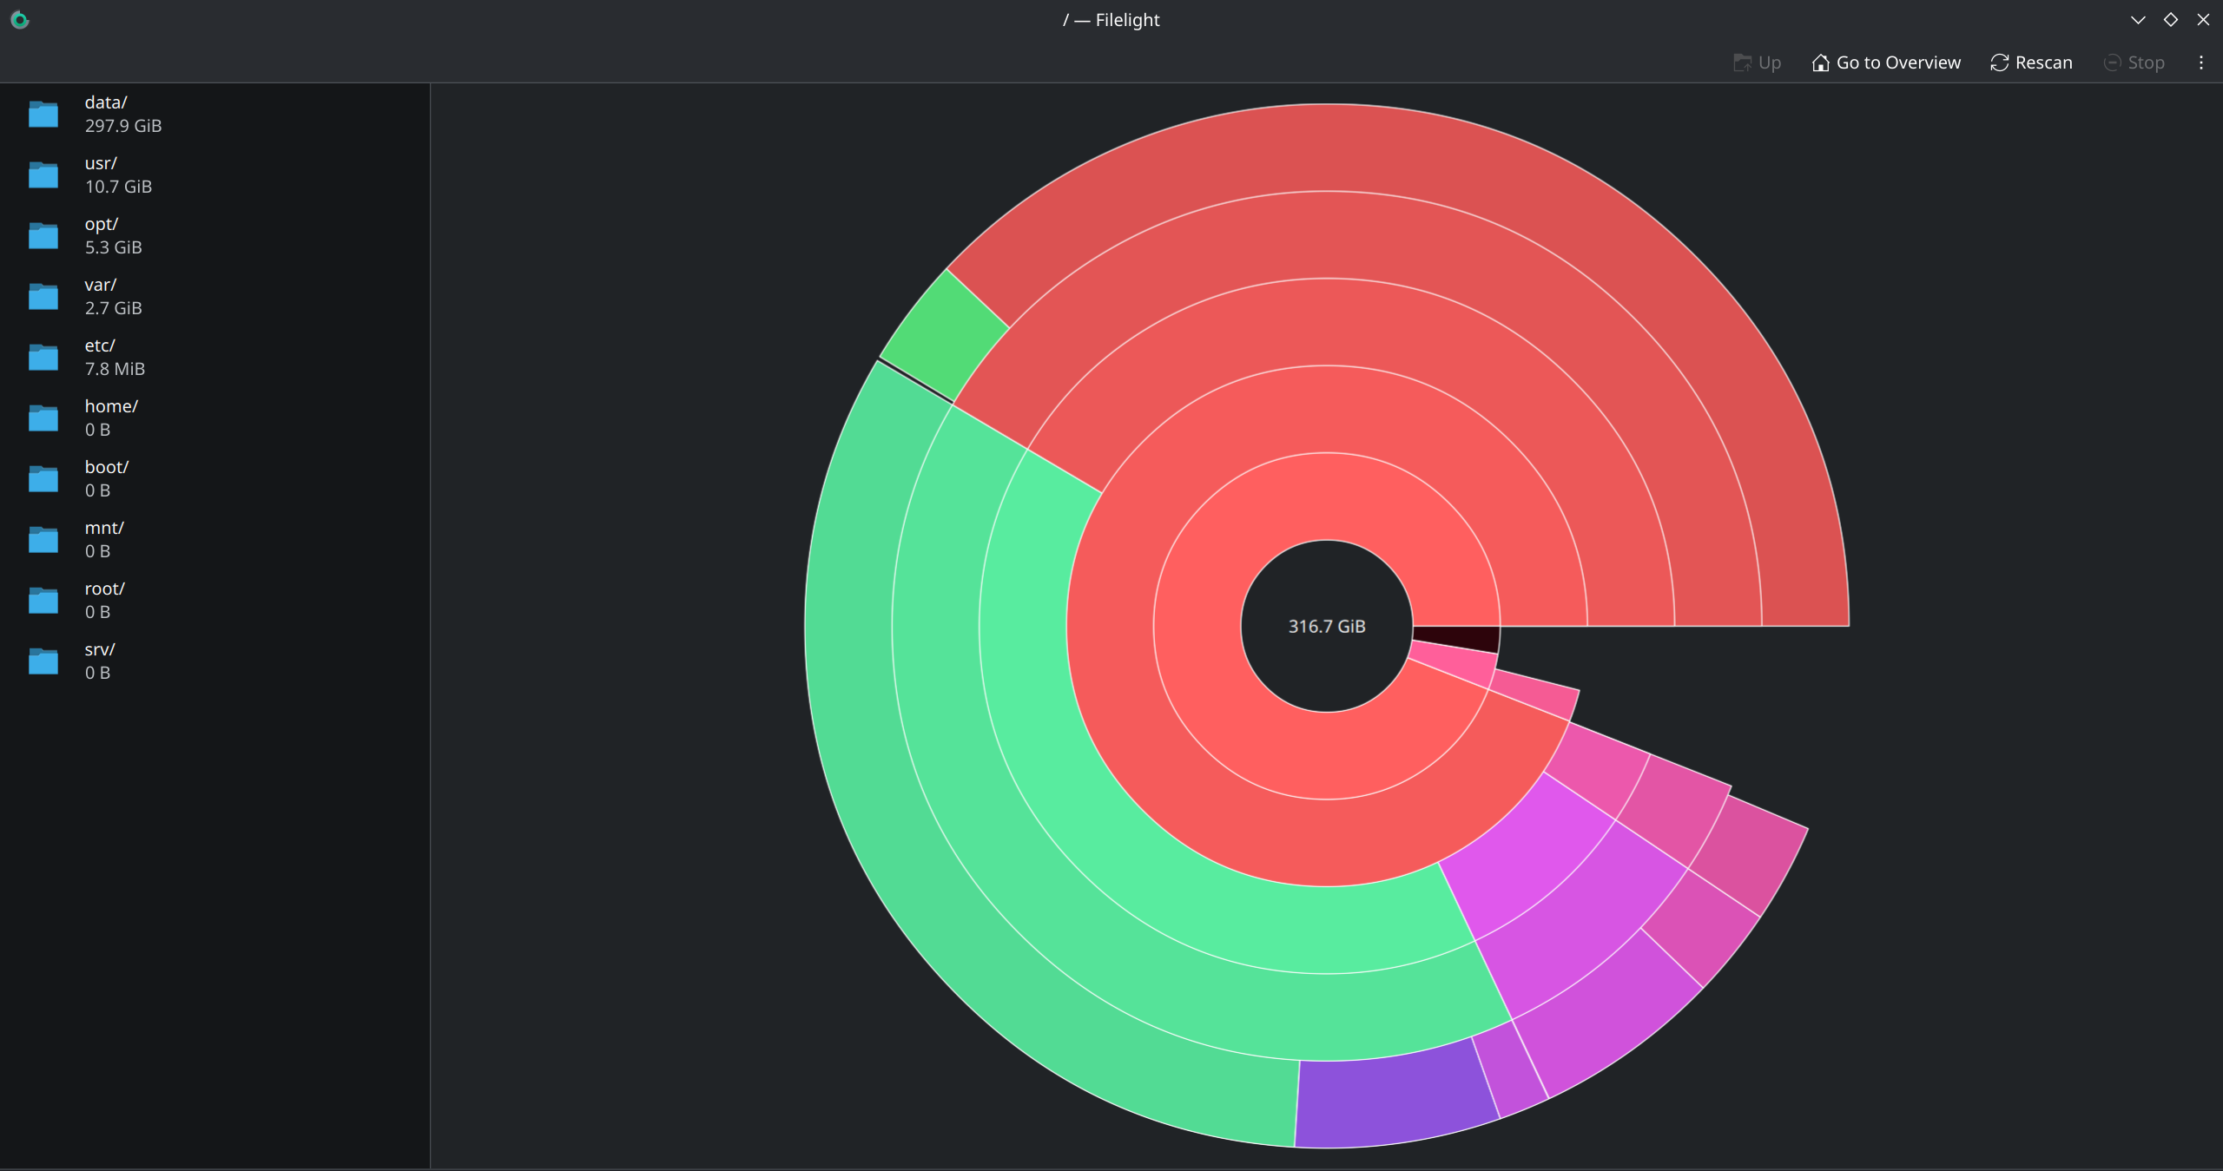Click the Filelight app icon in title bar
The image size is (2223, 1171).
tap(20, 20)
